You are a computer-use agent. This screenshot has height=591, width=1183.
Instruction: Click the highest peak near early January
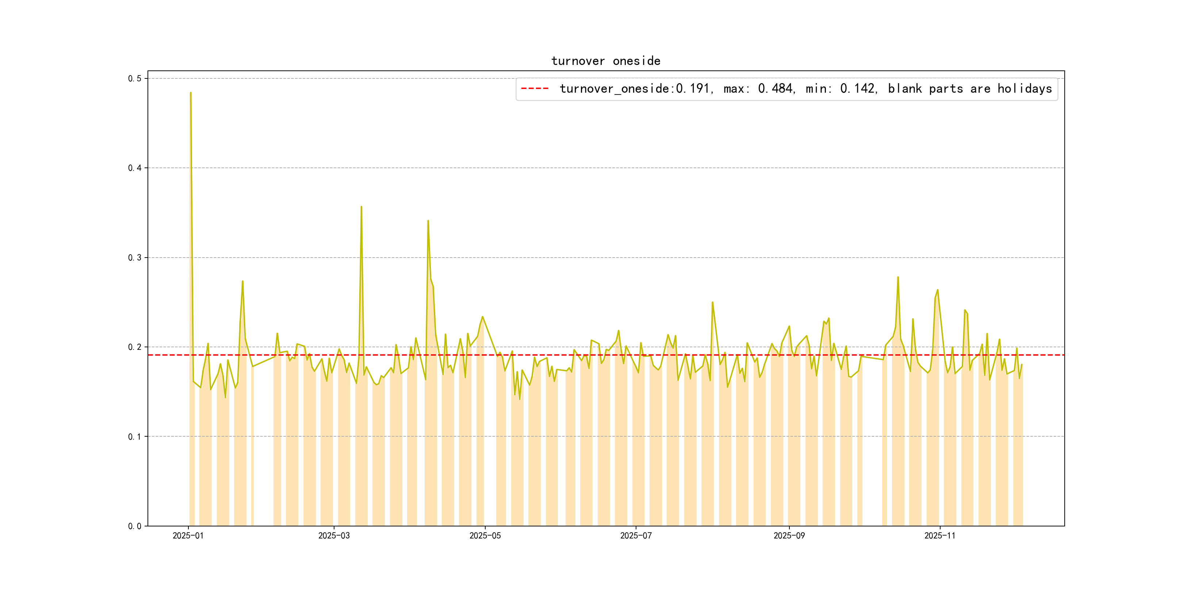(x=191, y=93)
